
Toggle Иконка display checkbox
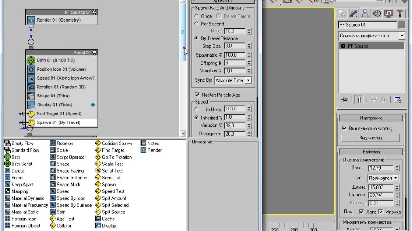coord(381,212)
